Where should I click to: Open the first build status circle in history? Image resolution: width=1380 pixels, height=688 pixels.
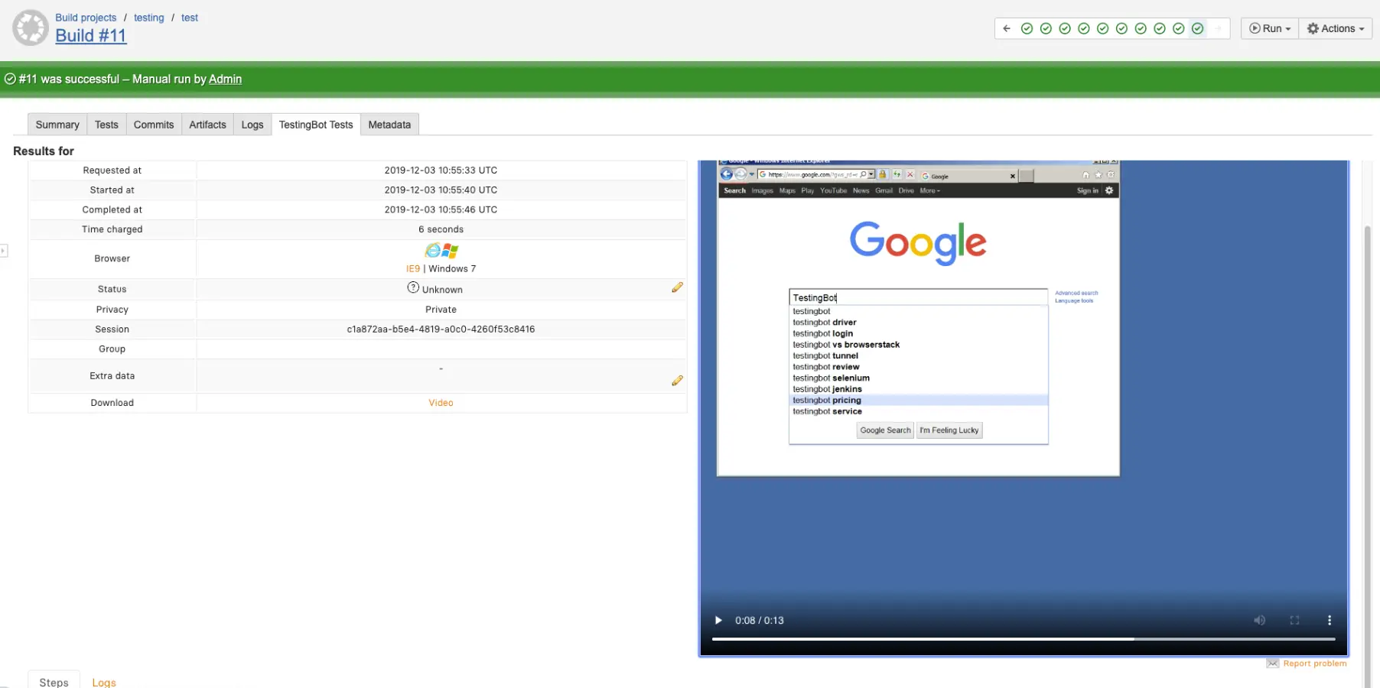pos(1027,28)
